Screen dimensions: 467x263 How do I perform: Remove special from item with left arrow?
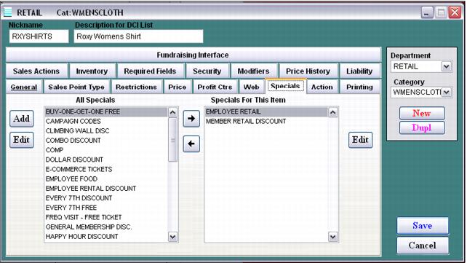point(191,144)
